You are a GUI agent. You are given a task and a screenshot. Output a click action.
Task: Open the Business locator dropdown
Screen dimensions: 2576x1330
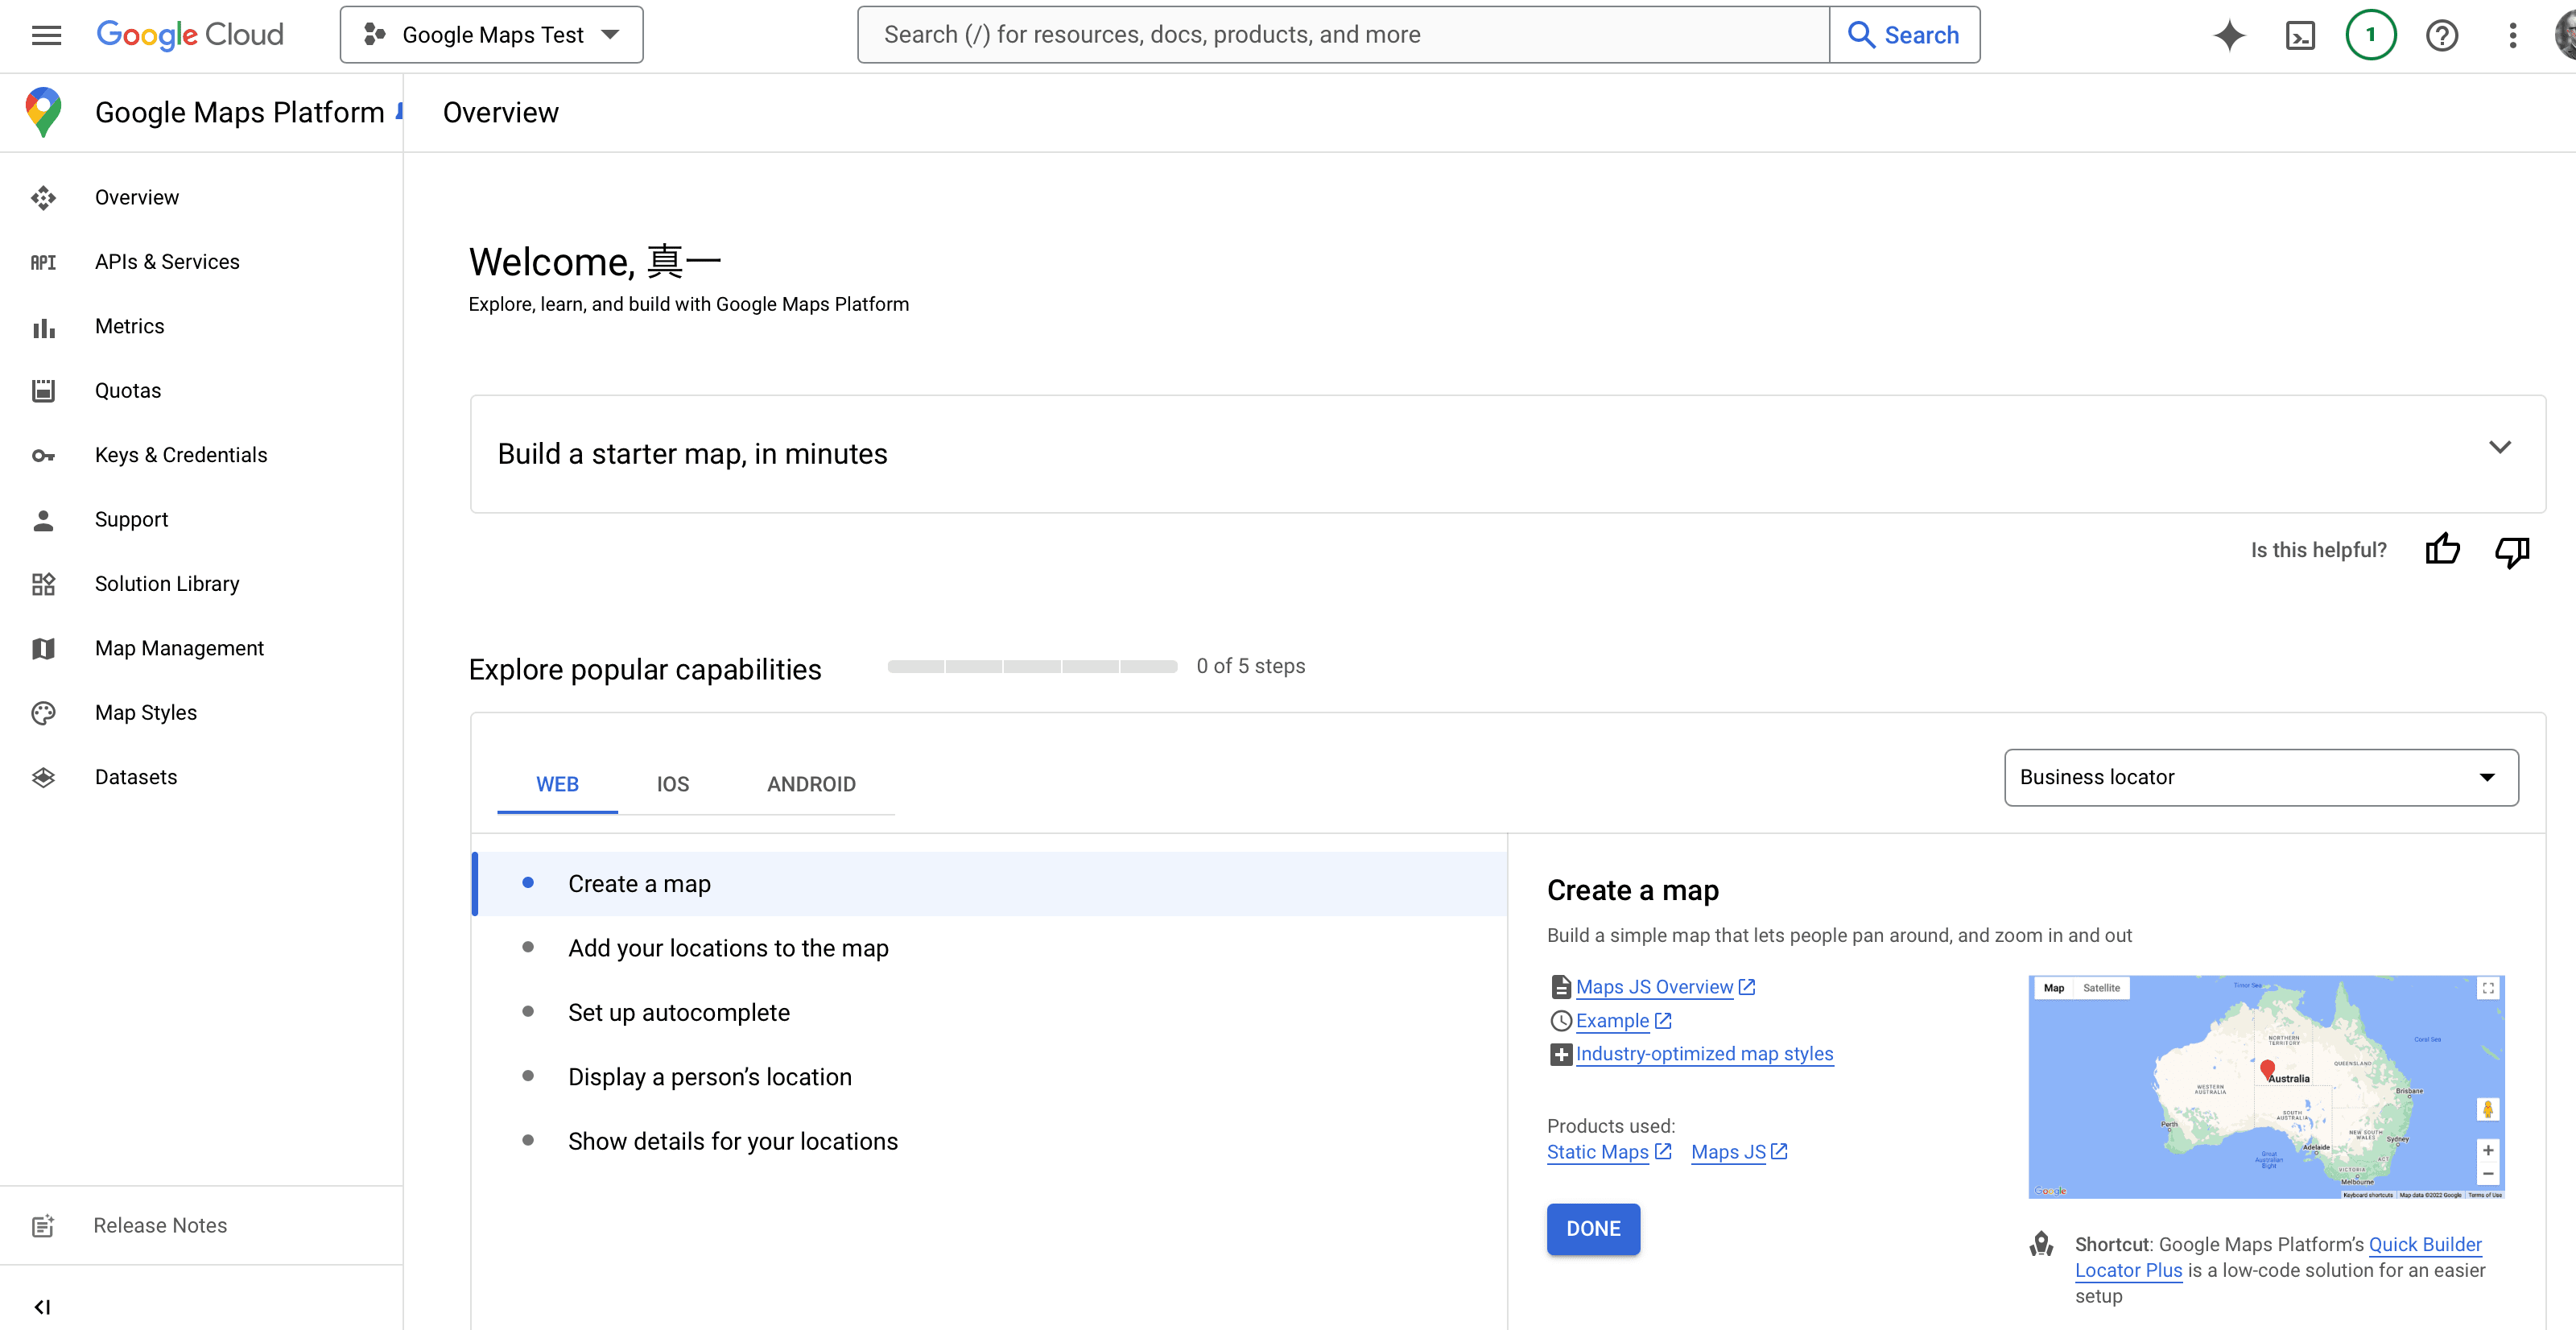[x=2260, y=777]
